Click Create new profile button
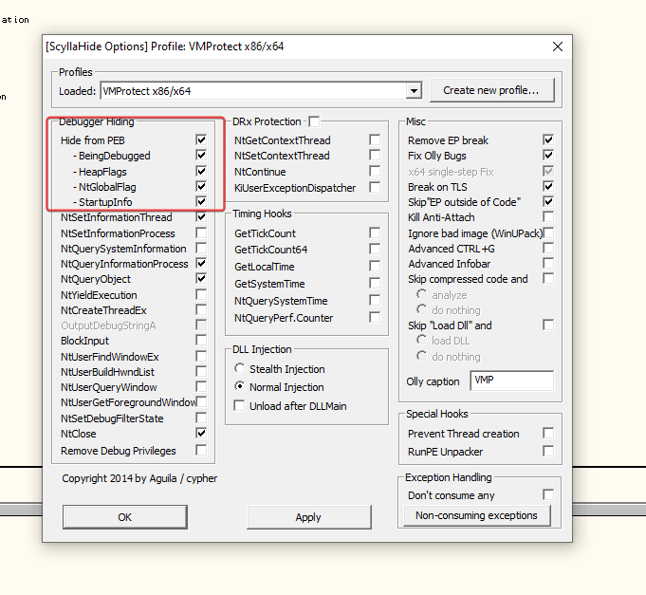 [492, 90]
